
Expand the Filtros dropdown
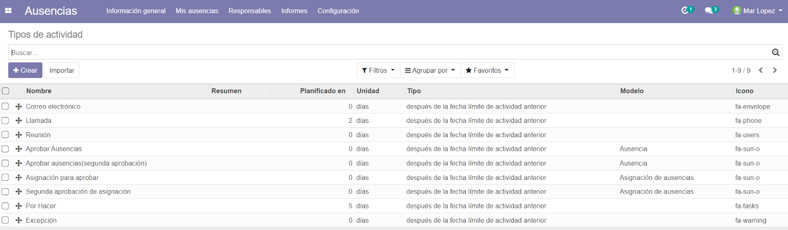pos(378,70)
